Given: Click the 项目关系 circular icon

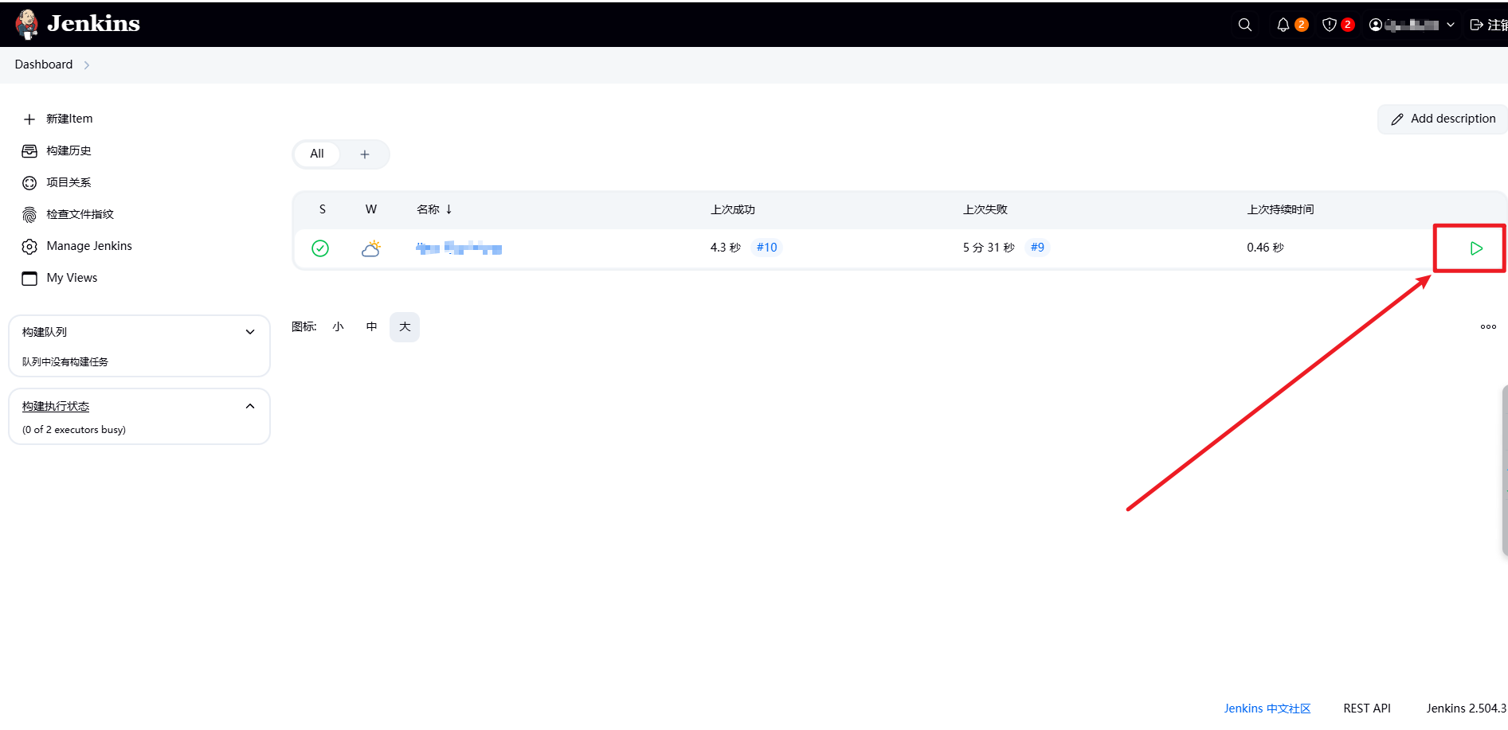Looking at the screenshot, I should (x=29, y=183).
